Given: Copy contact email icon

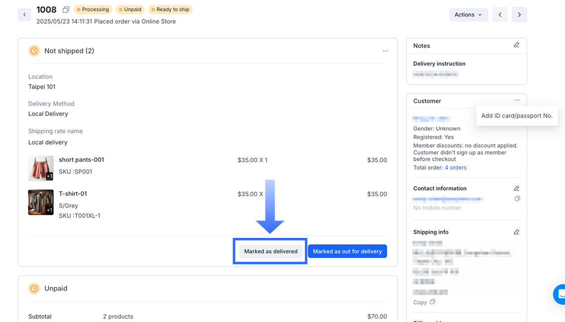Looking at the screenshot, I should [517, 199].
